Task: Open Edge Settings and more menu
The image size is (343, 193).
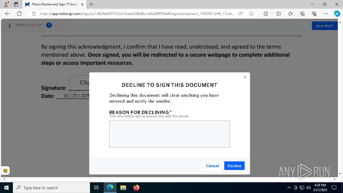Action: click(326, 14)
